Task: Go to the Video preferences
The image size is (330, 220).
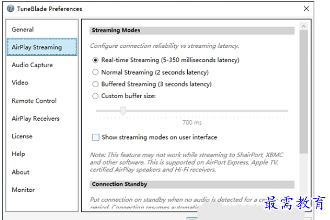Action: click(x=42, y=82)
